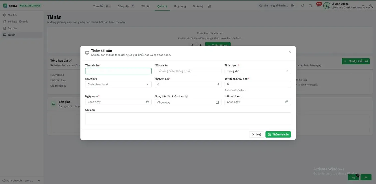Click the Huỷ button
376x184 pixels.
tap(256, 135)
